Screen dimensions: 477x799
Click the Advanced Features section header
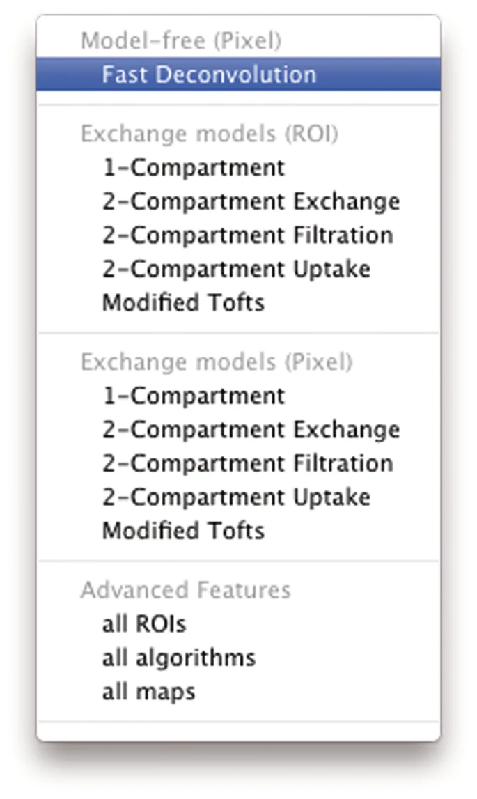click(x=185, y=590)
